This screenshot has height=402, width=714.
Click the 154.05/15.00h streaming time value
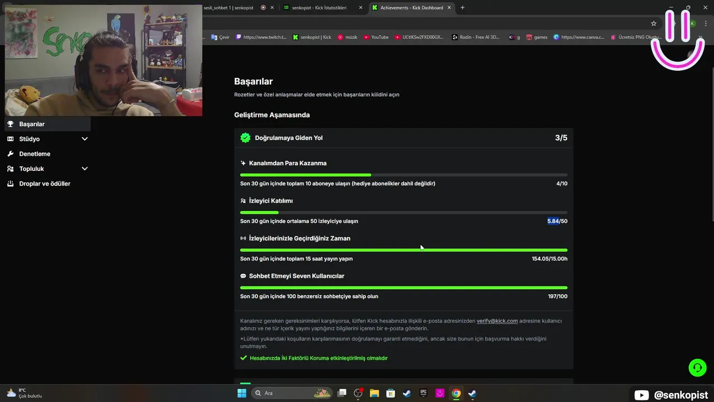549,259
